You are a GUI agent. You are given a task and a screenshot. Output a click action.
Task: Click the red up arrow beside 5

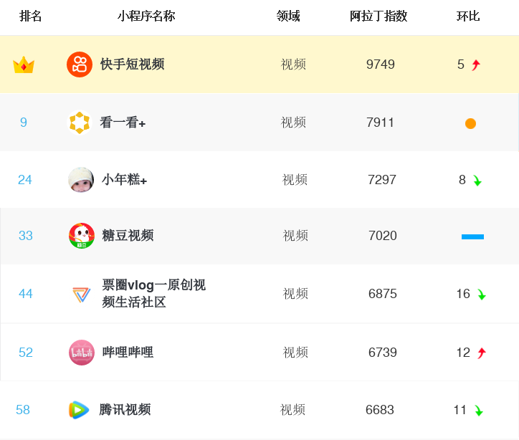click(x=476, y=64)
